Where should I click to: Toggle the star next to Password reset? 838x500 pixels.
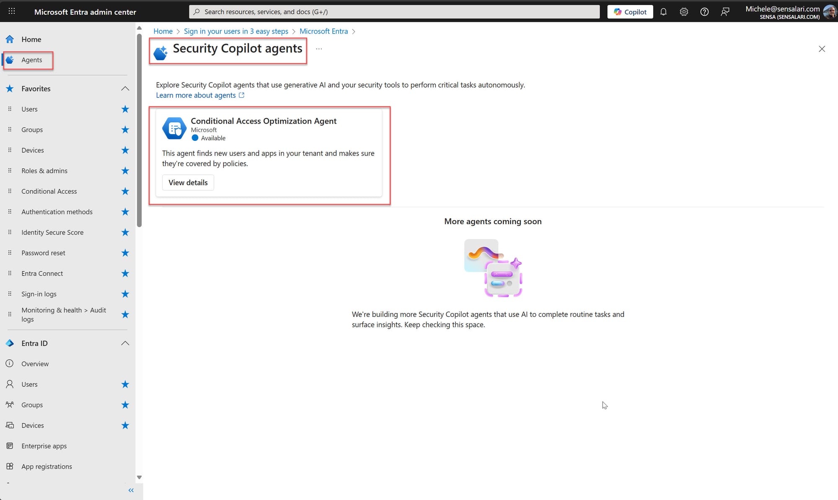125,253
